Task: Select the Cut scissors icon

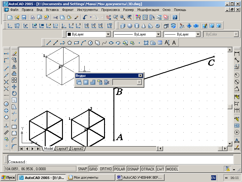Action: click(55, 17)
